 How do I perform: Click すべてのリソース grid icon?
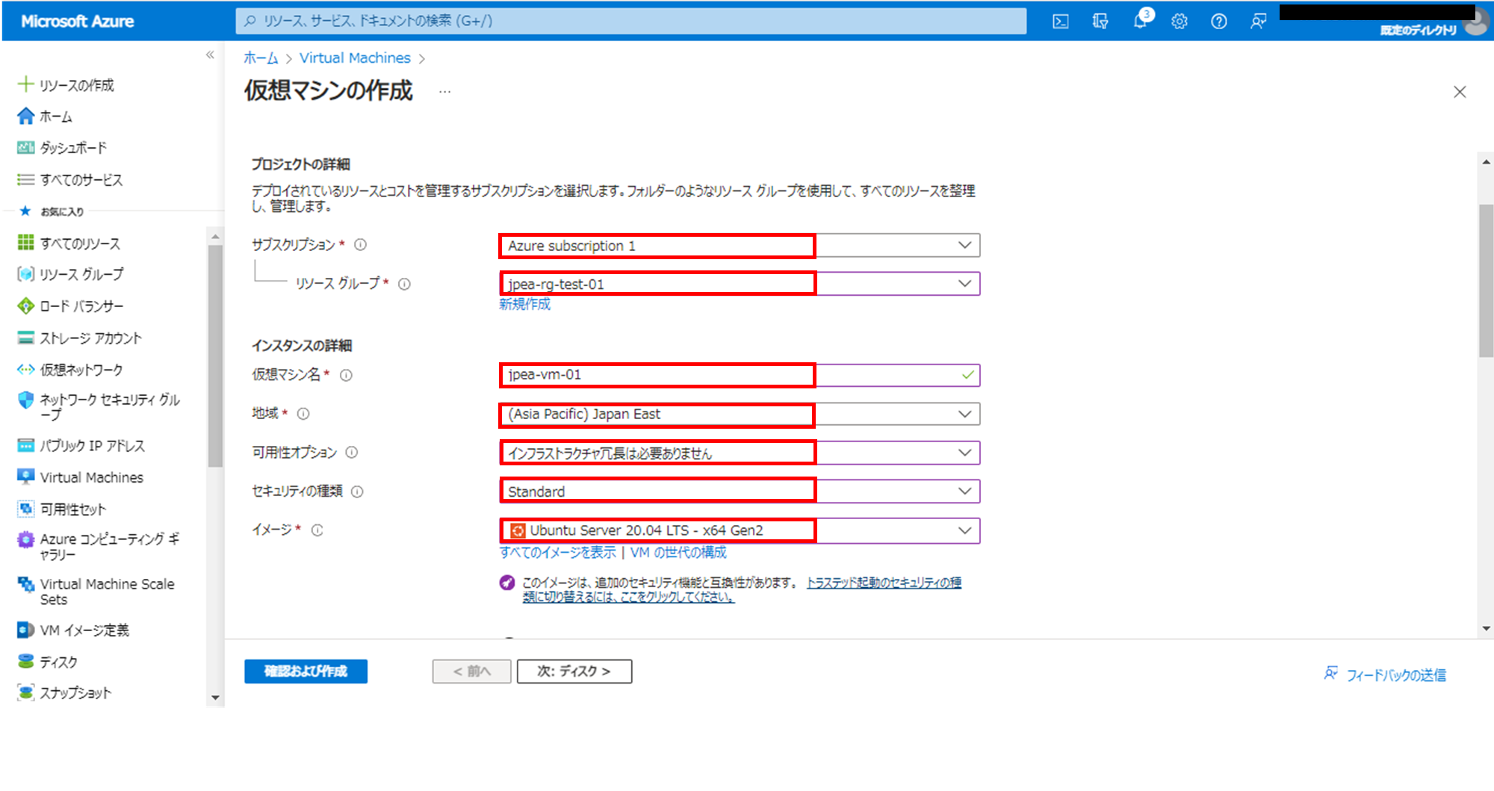pos(25,243)
